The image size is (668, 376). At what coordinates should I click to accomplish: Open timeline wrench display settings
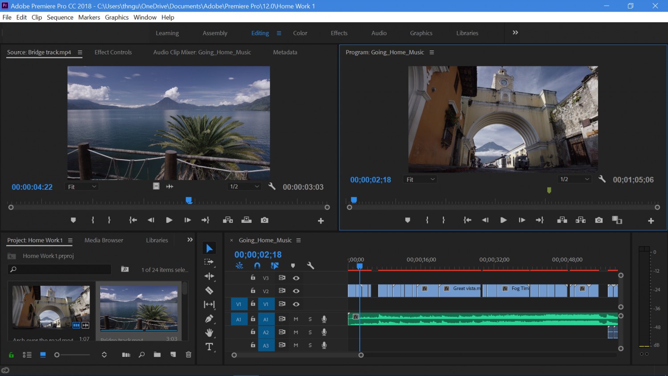(x=310, y=266)
